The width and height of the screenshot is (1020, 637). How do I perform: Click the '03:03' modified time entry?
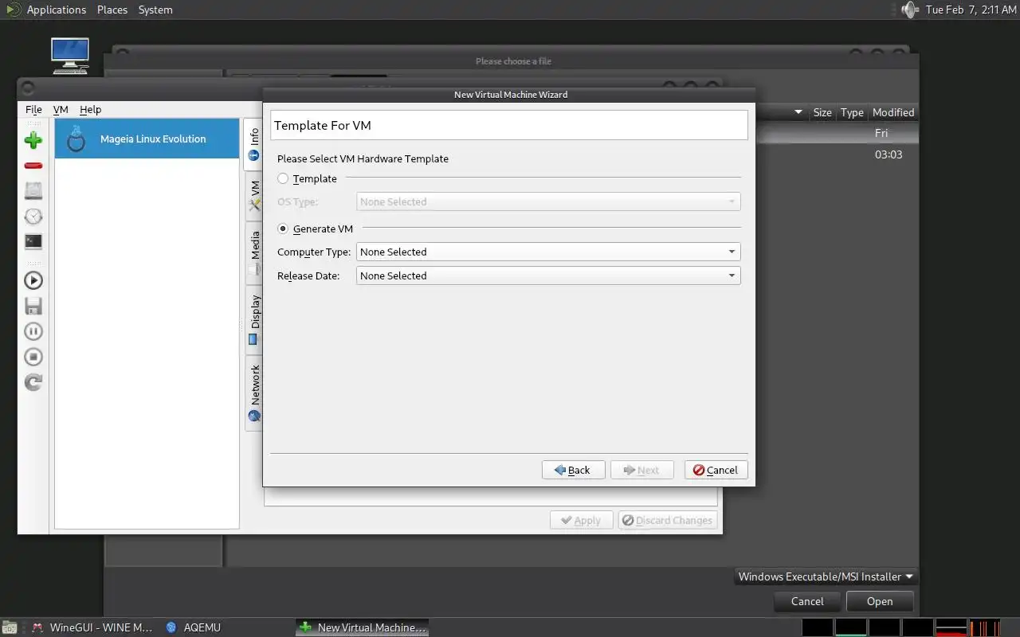[889, 154]
